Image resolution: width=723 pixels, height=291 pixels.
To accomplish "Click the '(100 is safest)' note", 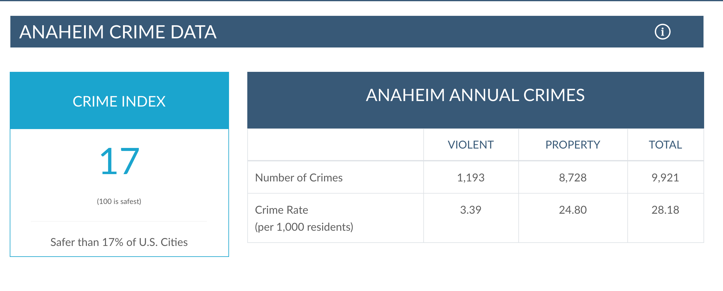I will click(119, 201).
